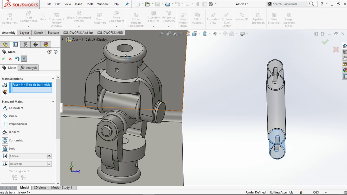Open the Layout ribbon tab
Viewport: 347px width, 195px height.
pyautogui.click(x=24, y=32)
